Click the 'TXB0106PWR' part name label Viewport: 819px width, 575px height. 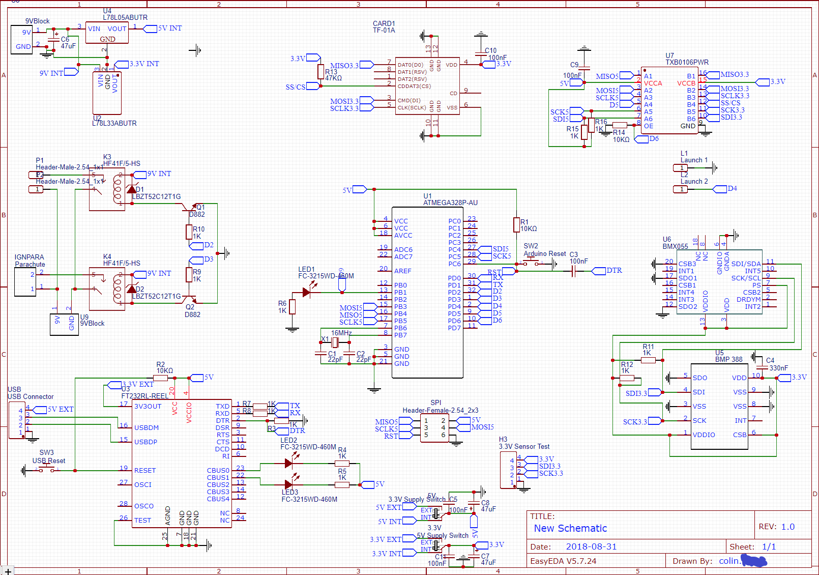(x=687, y=62)
